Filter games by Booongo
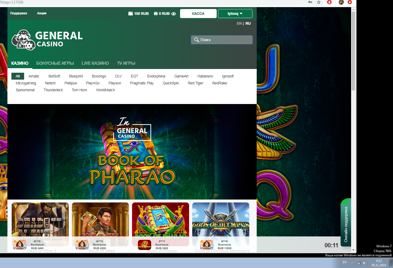This screenshot has width=393, height=268. [x=99, y=76]
